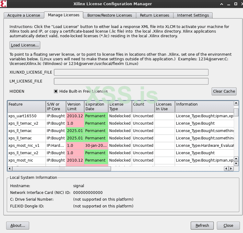Click the vertical scrollbar down arrow
Image resolution: width=243 pixels, height=233 pixels.
(236, 163)
